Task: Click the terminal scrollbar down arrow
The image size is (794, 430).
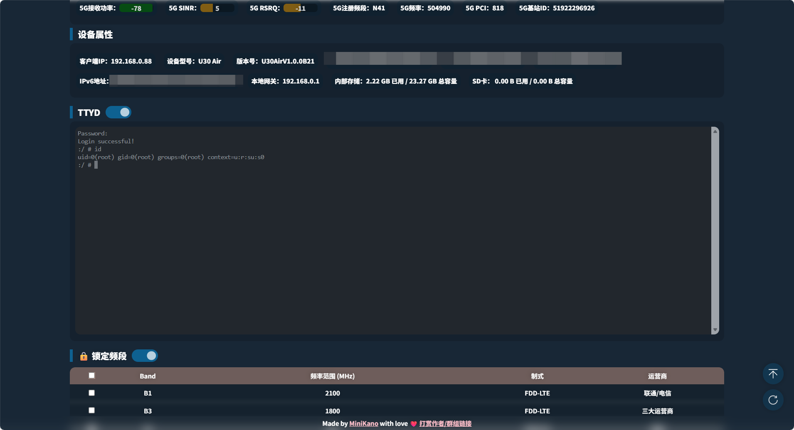Action: 715,330
